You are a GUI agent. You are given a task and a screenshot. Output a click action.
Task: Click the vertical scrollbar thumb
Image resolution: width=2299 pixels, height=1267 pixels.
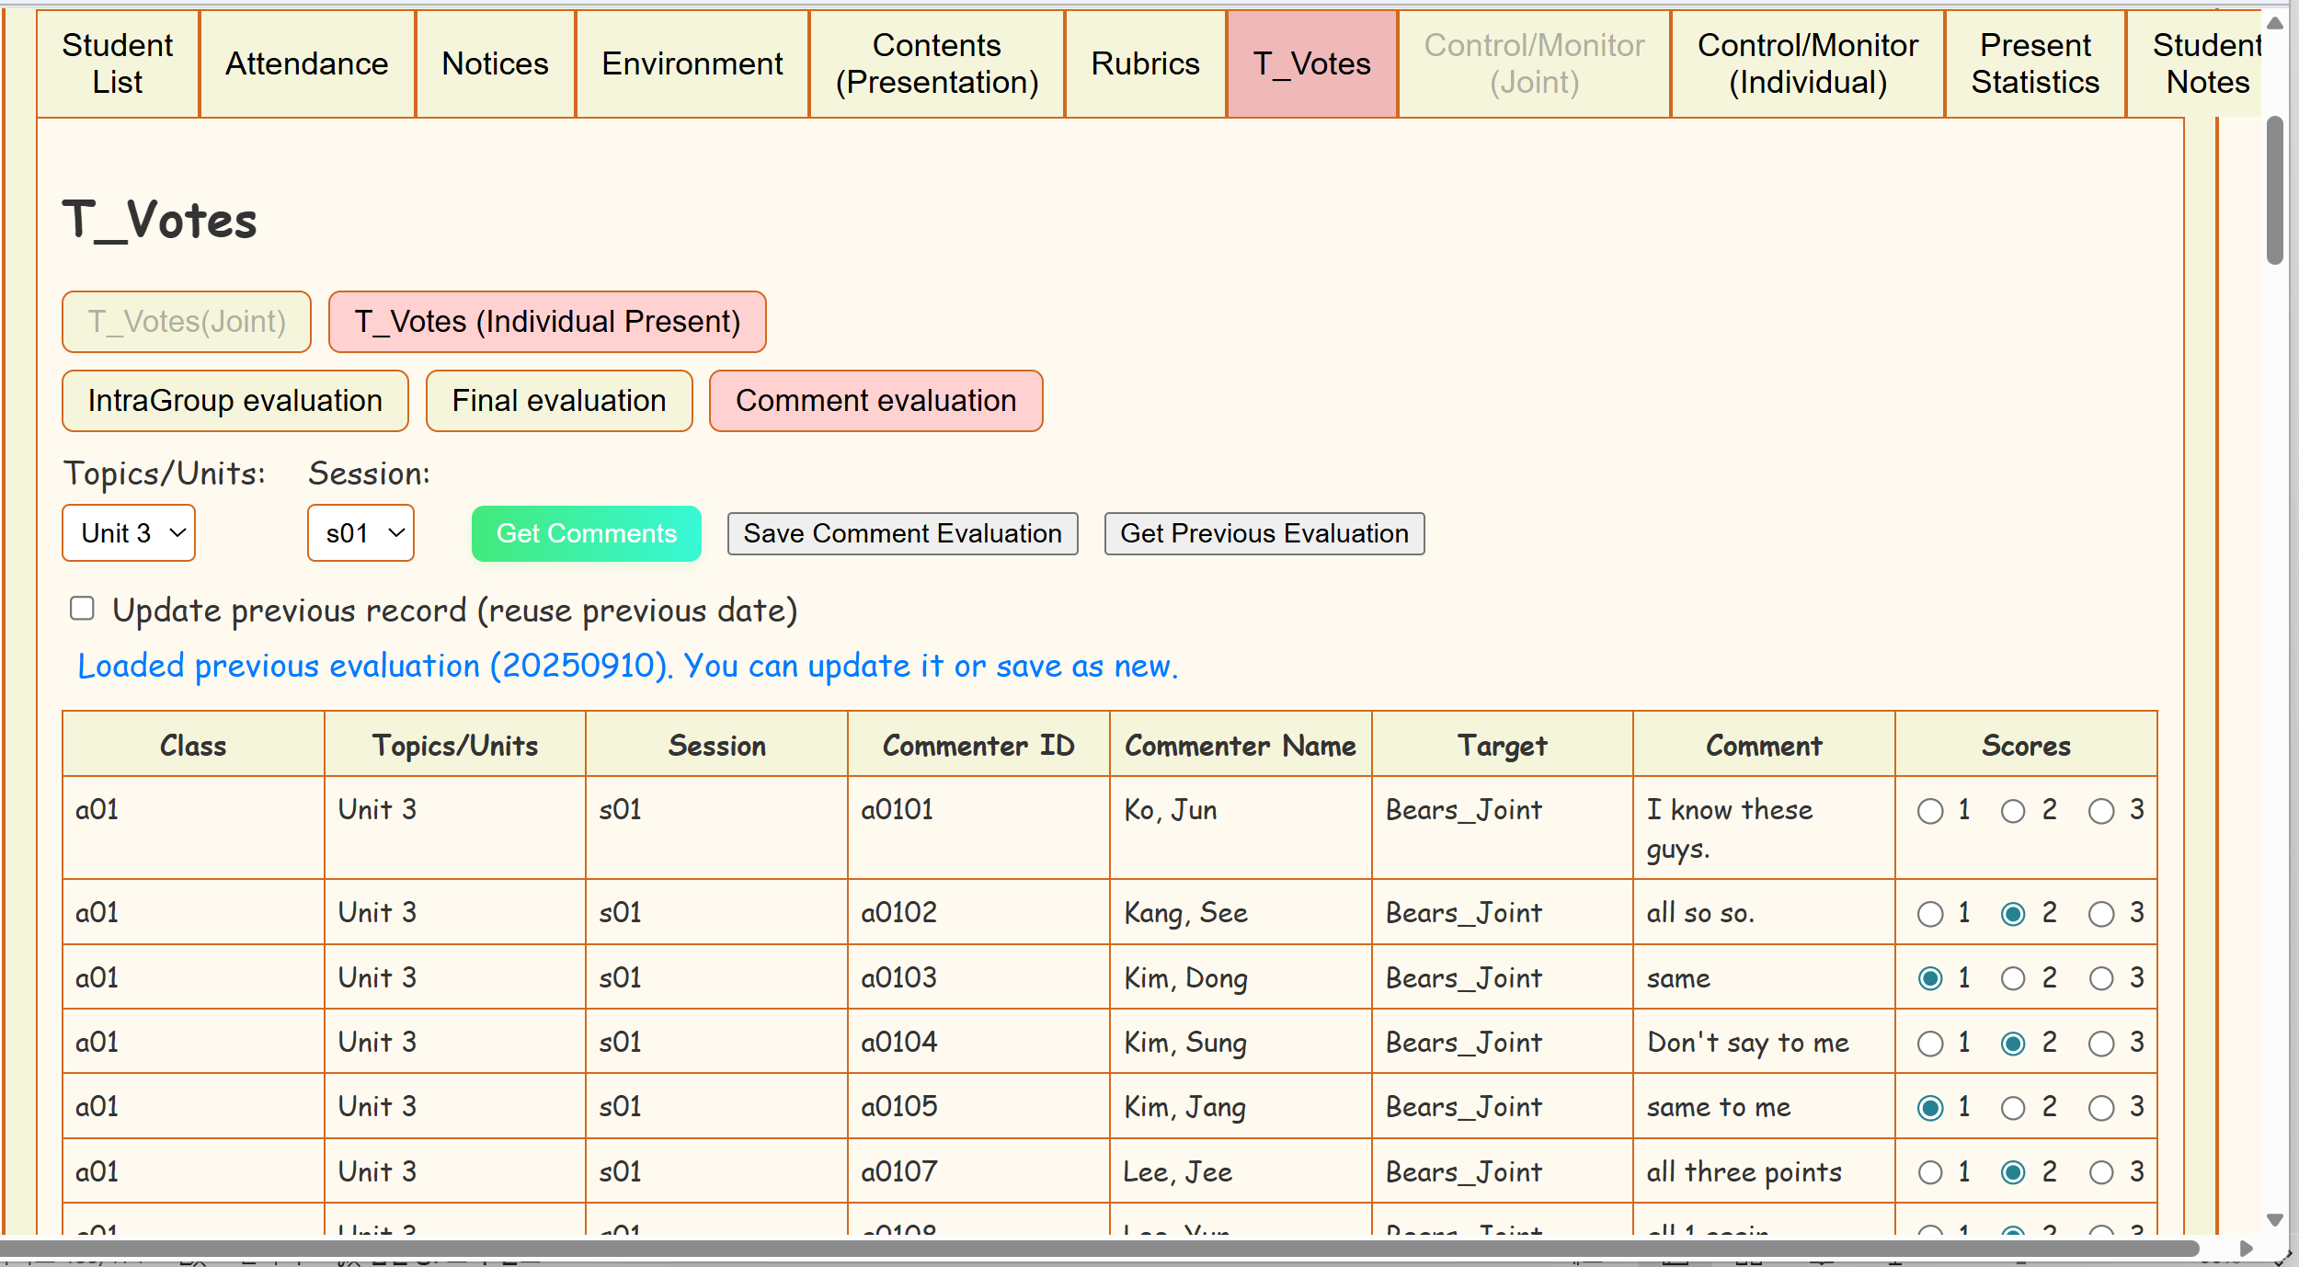2275,188
